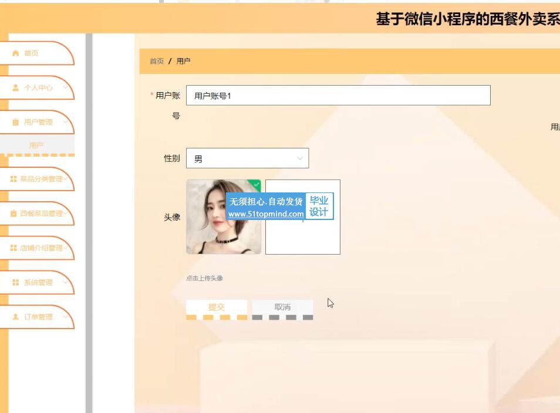Click the icon beside 西餐菜品管理
Screen dimensions: 560x413
14,214
